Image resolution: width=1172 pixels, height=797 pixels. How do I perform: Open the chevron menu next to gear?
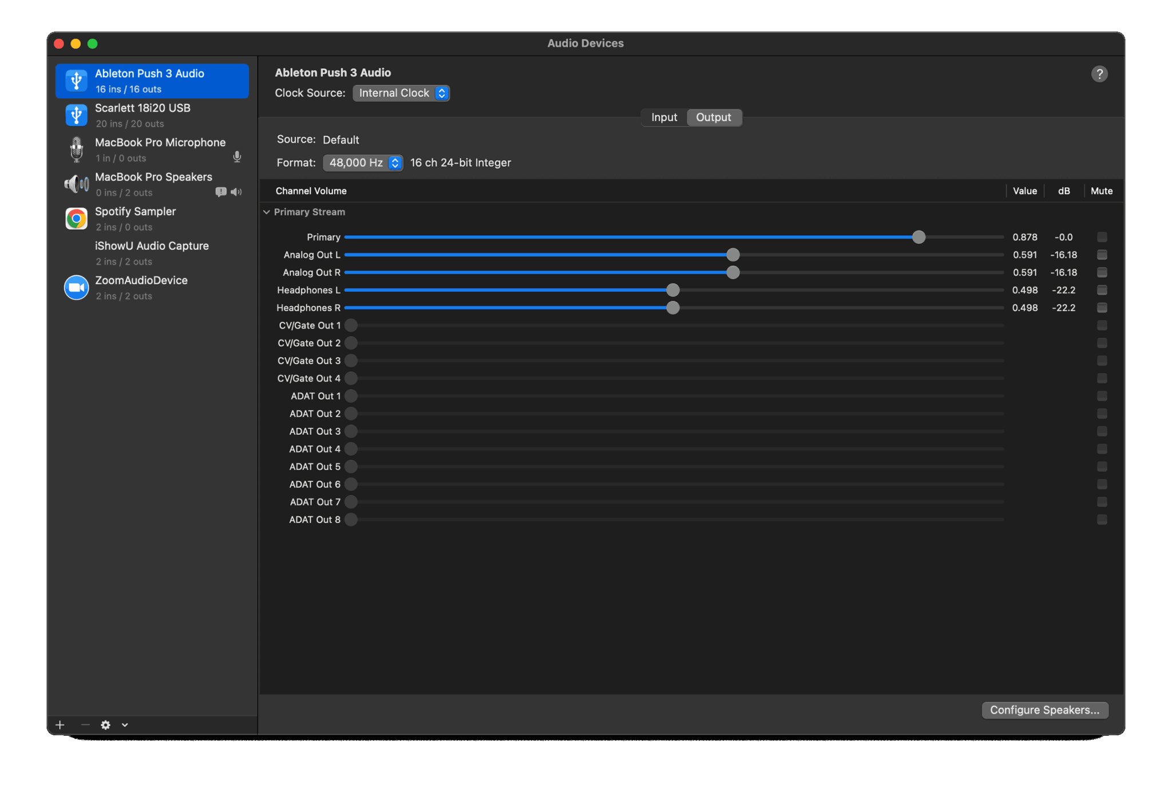[x=125, y=725]
